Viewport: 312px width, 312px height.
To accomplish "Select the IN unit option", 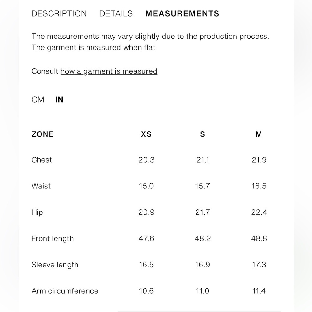I will [59, 100].
